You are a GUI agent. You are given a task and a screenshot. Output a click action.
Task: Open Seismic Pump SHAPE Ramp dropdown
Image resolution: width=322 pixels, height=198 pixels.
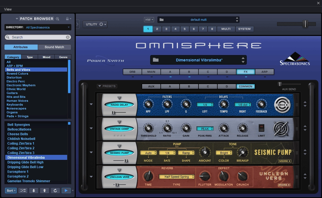point(186,153)
